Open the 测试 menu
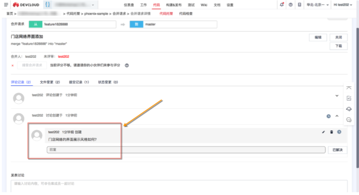Viewport: 359px width, 195px height. (191, 5)
